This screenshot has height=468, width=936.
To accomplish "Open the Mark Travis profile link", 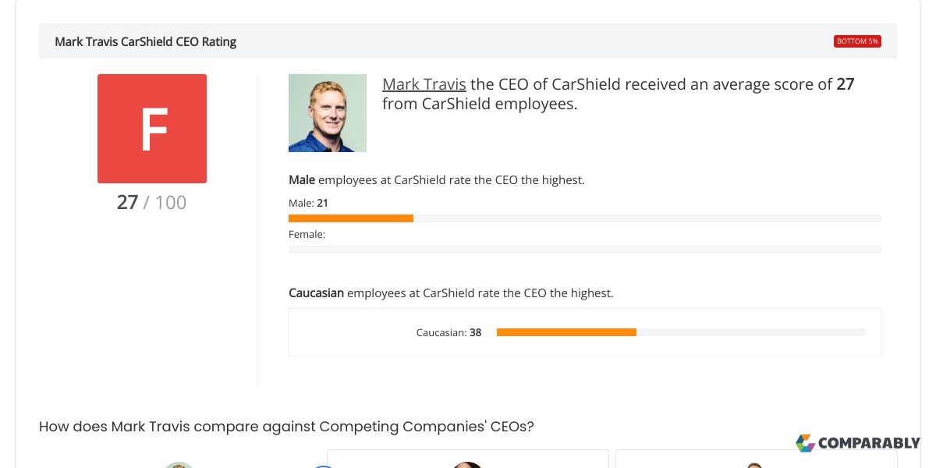I will coord(424,83).
